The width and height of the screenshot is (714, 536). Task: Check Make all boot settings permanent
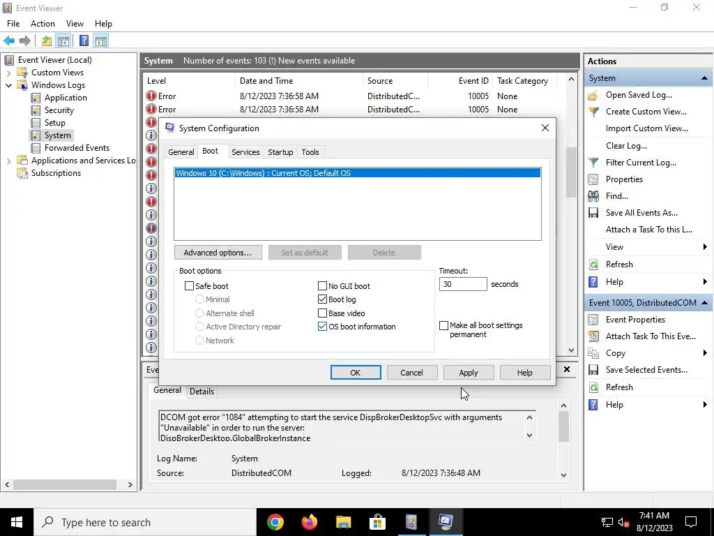coord(444,325)
